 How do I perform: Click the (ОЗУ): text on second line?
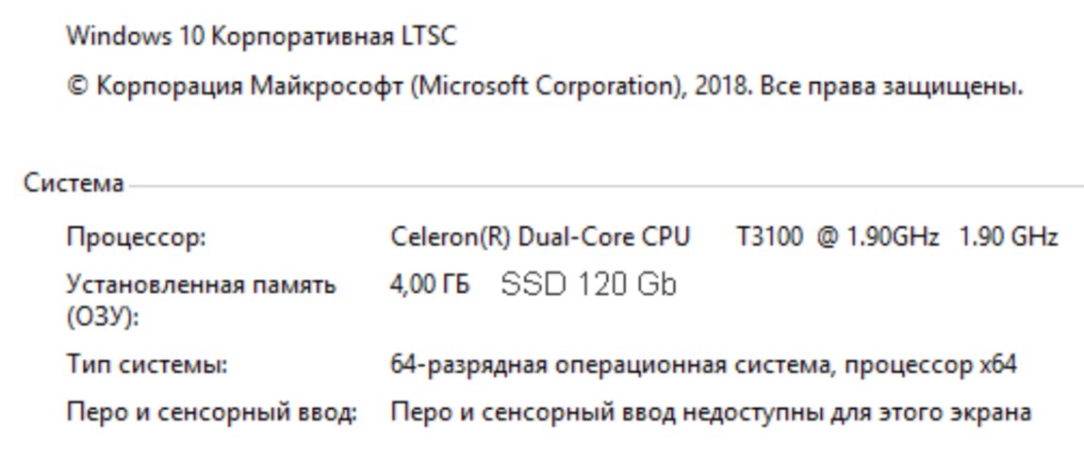coord(102,318)
